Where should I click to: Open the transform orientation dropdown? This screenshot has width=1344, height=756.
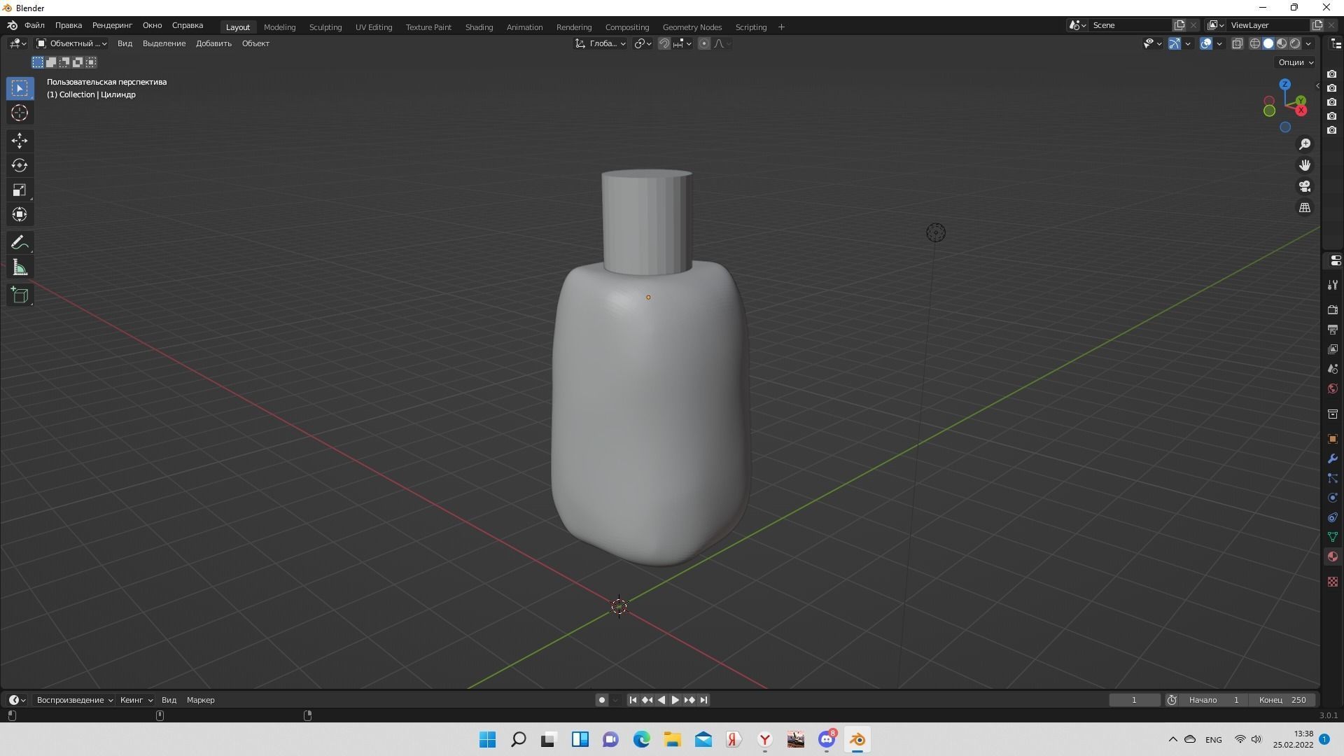(x=600, y=43)
